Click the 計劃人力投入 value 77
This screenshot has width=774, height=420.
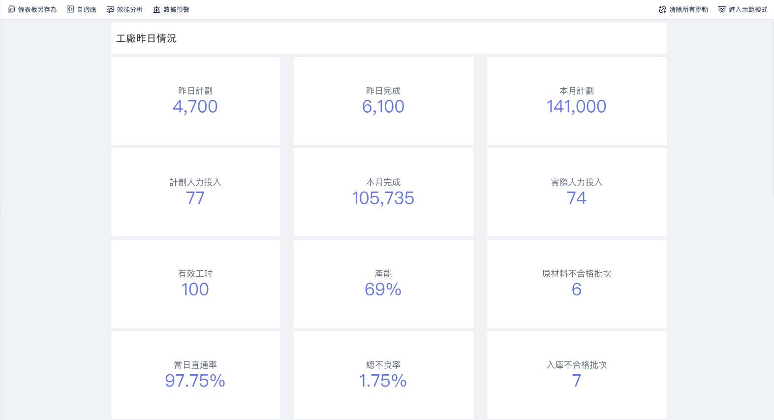(195, 198)
